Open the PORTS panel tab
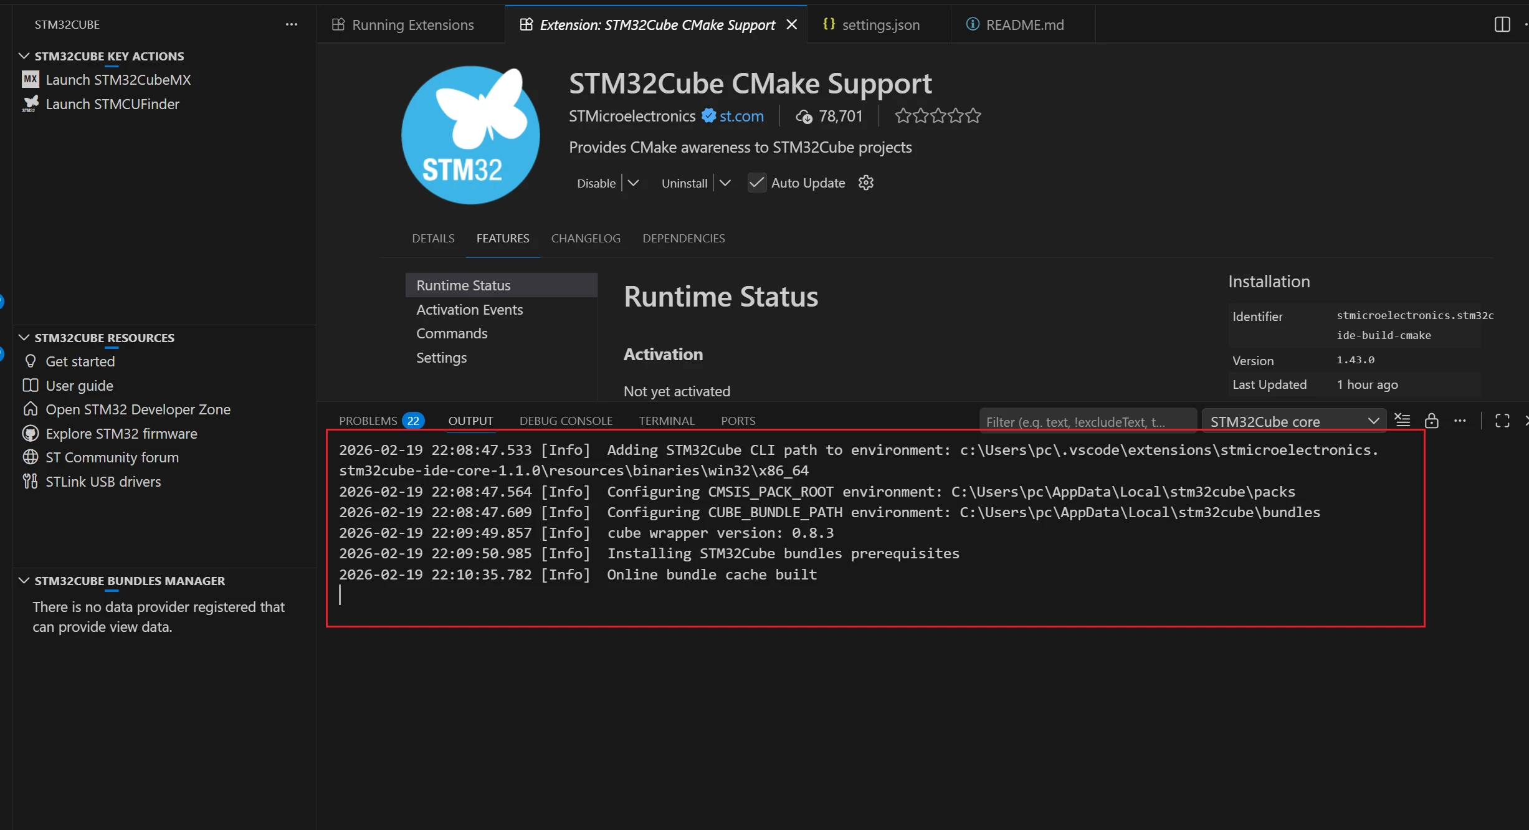The width and height of the screenshot is (1529, 830). [x=738, y=421]
